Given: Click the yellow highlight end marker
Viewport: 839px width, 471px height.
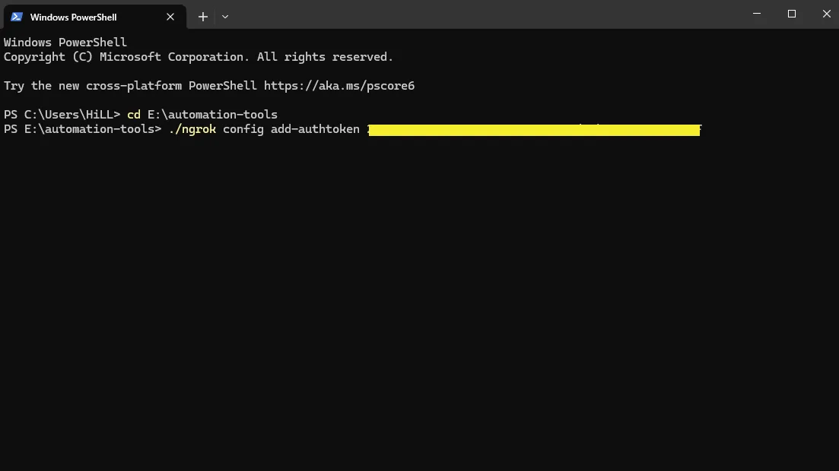Looking at the screenshot, I should click(699, 129).
